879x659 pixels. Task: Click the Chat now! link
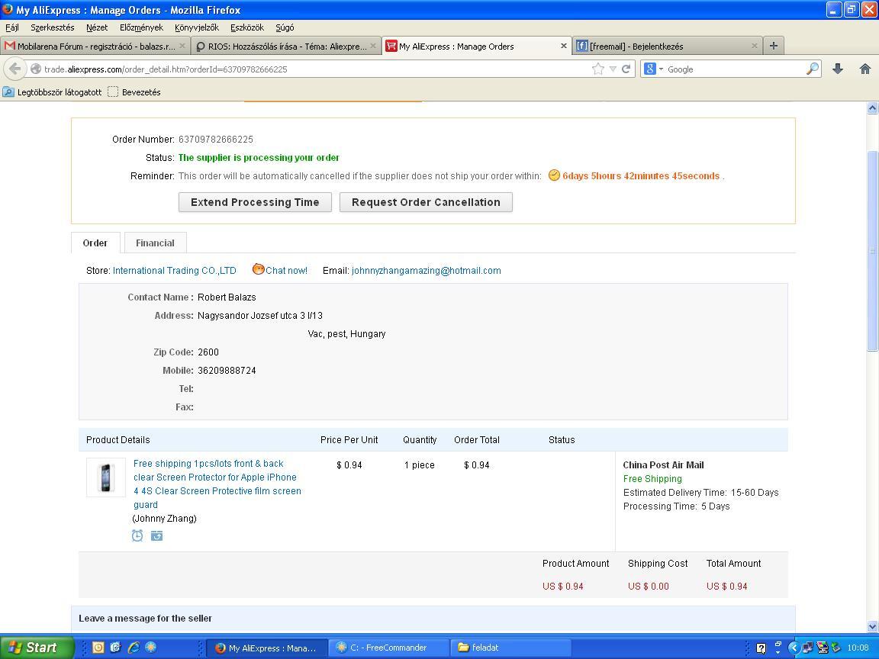(286, 270)
